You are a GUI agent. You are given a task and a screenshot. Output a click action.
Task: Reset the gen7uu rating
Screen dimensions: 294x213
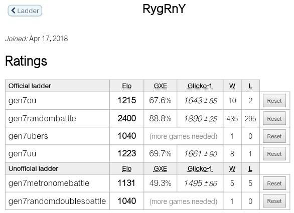(274, 154)
